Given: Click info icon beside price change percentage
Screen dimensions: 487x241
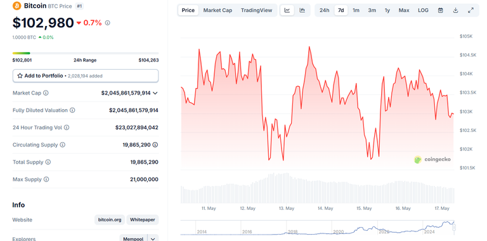Looking at the screenshot, I should click(x=107, y=23).
